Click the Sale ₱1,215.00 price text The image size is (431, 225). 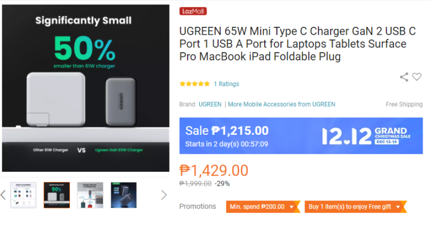tap(227, 131)
